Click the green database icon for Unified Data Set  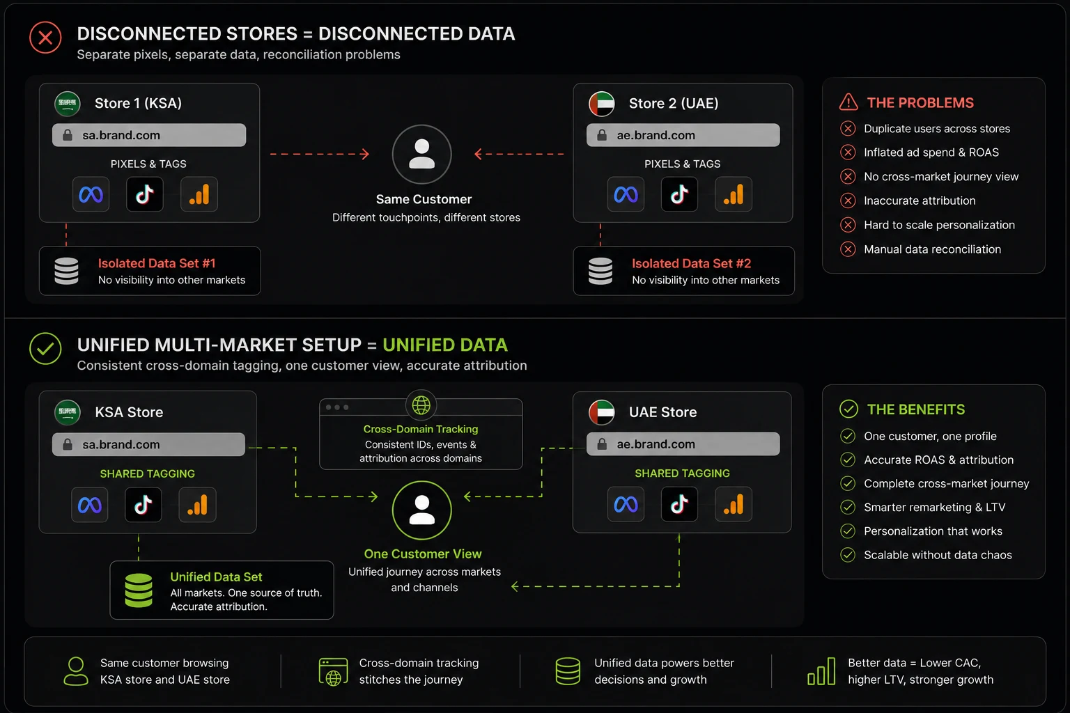click(x=139, y=590)
